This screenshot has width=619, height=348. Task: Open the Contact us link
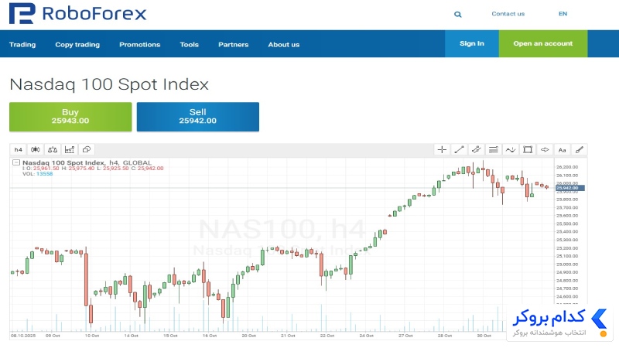tap(508, 14)
